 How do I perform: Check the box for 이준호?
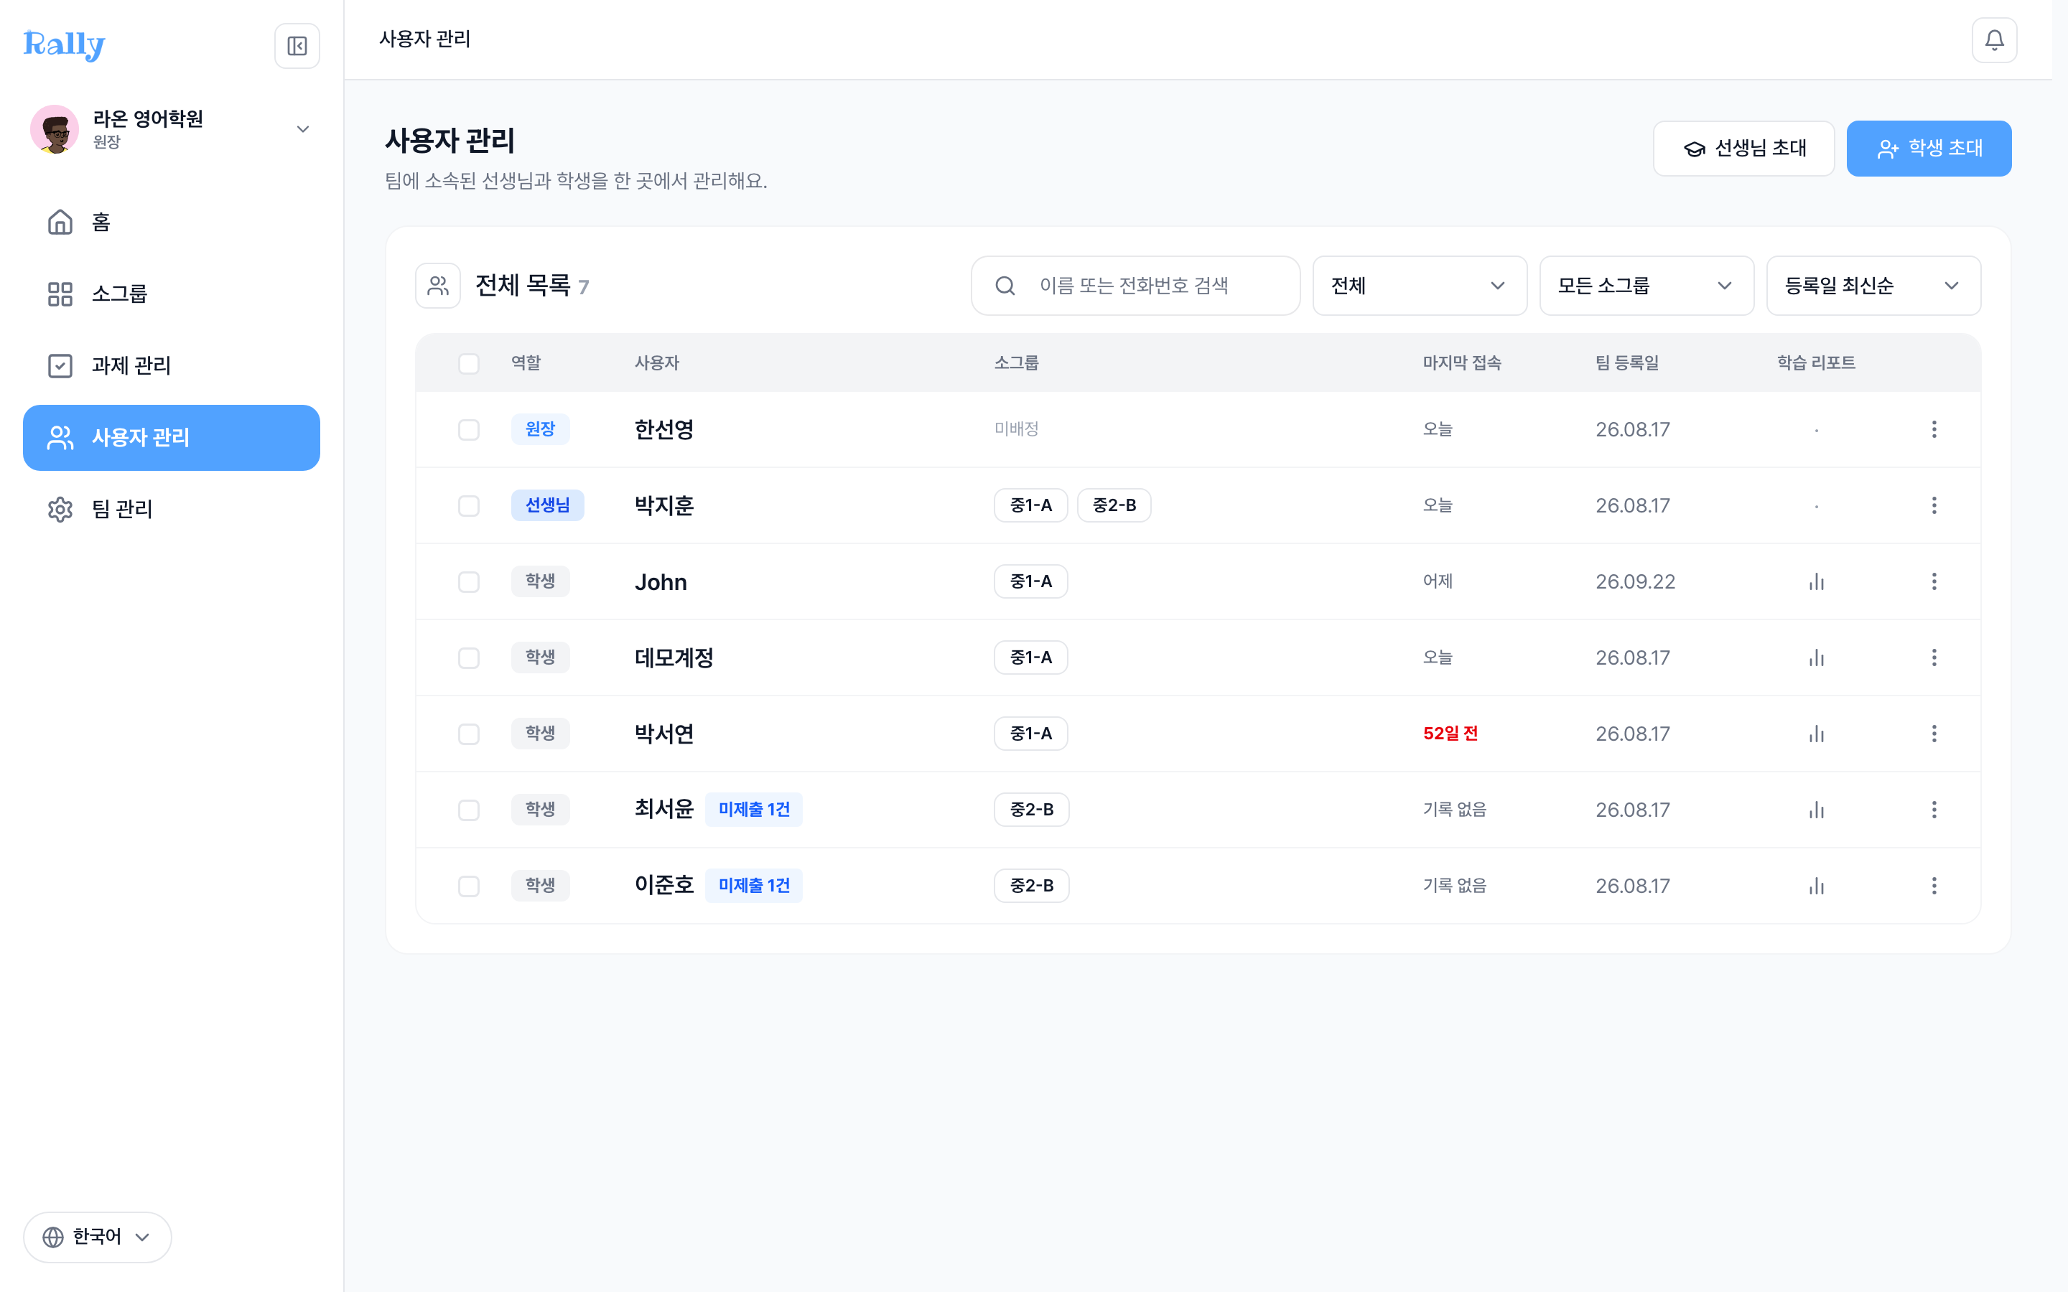(x=468, y=886)
